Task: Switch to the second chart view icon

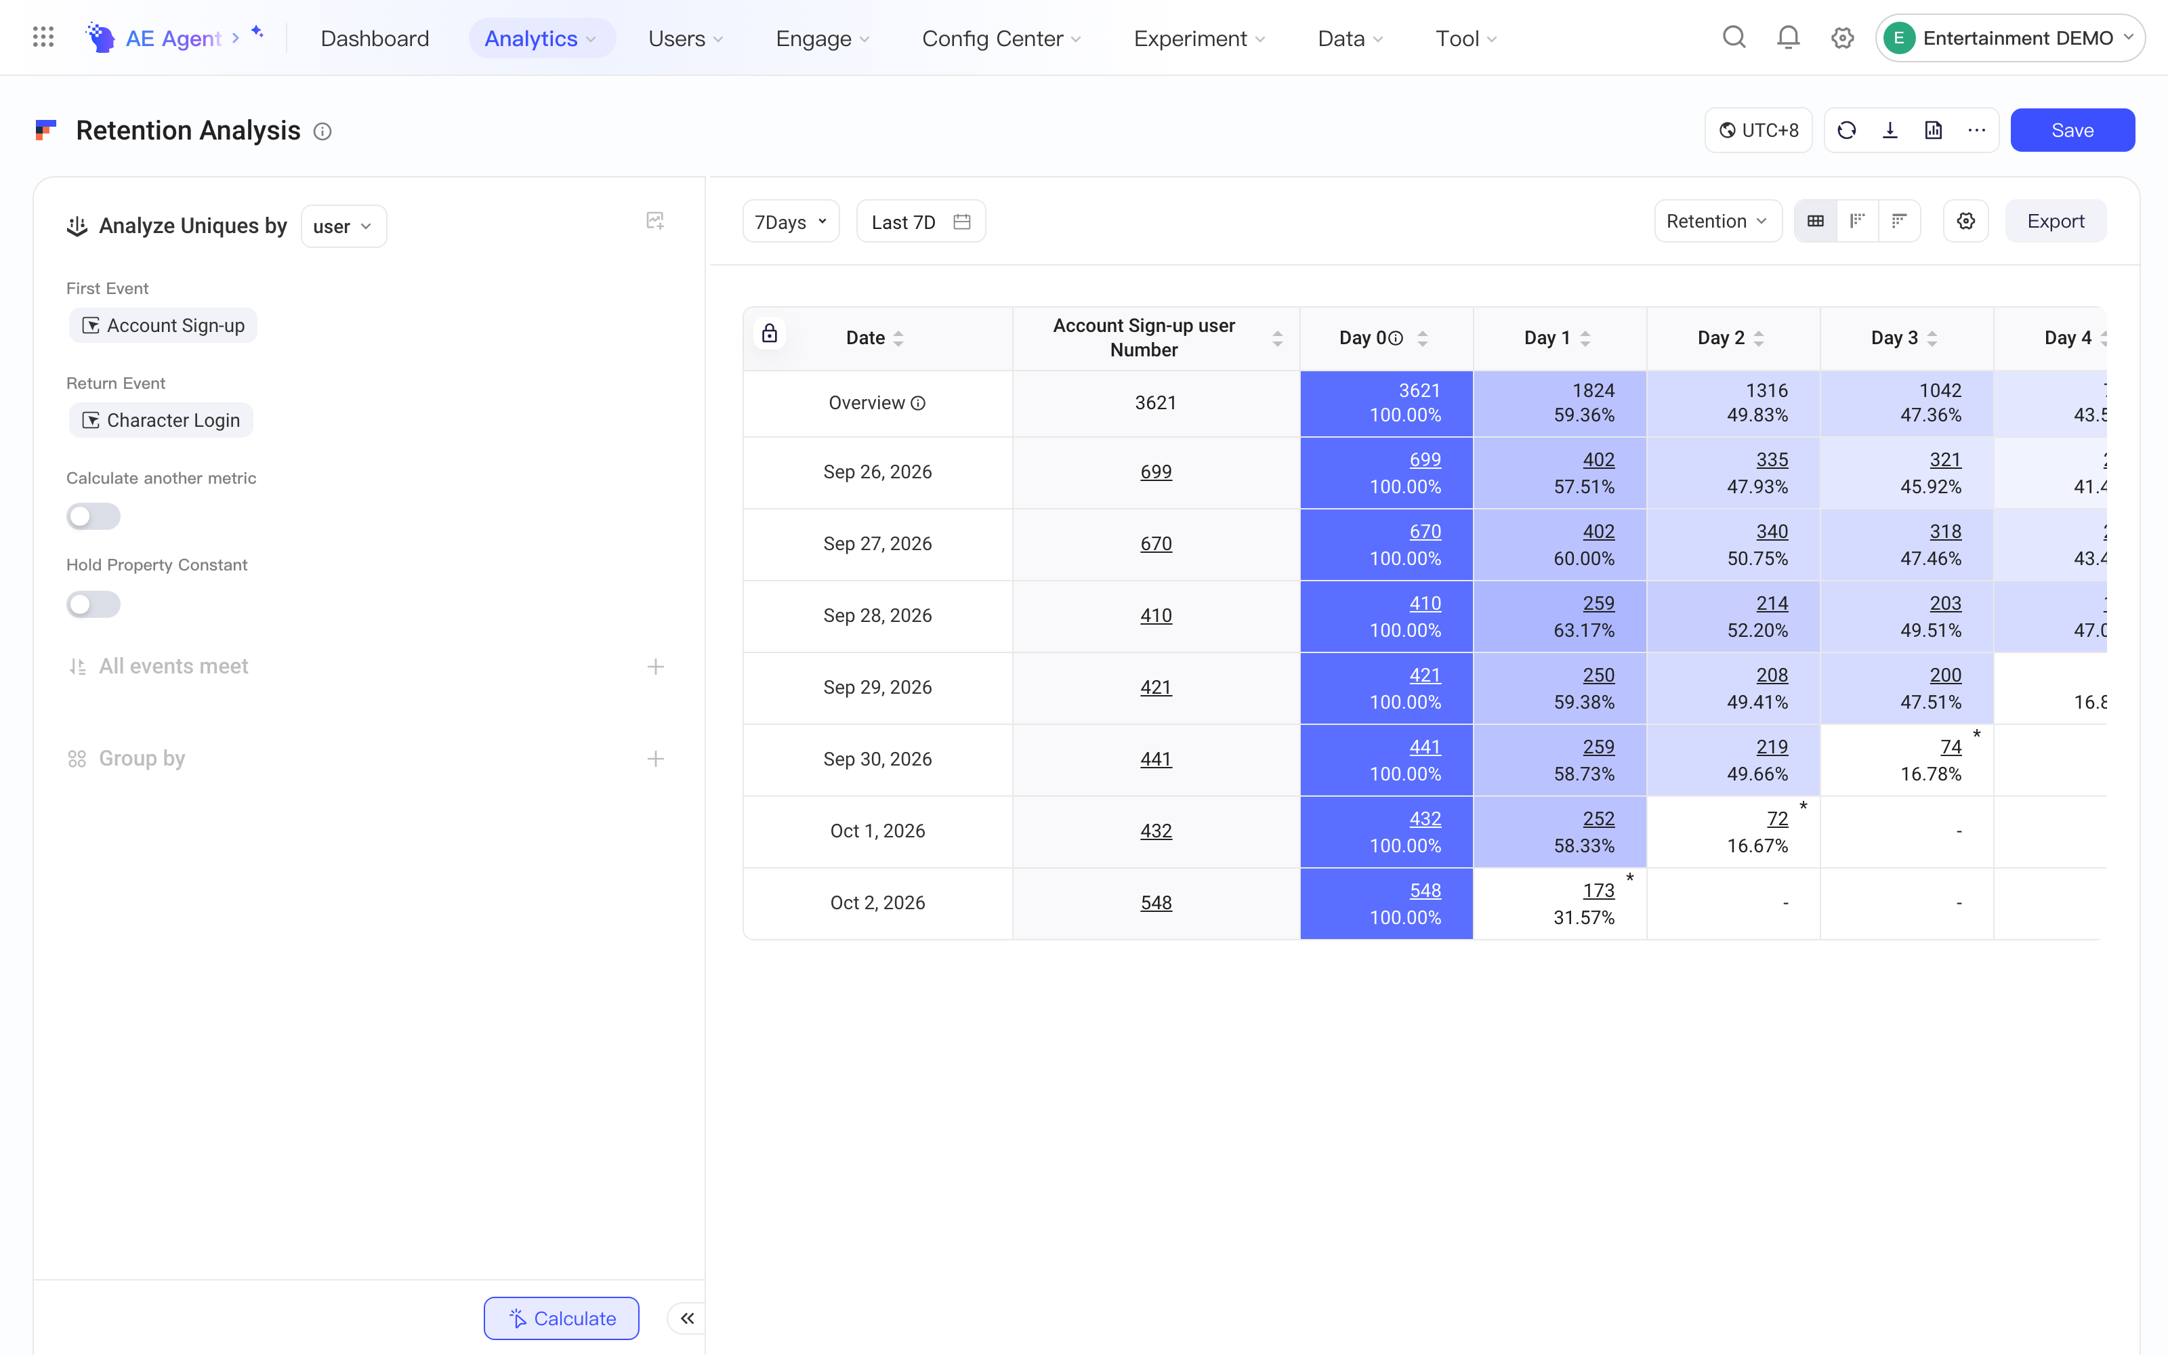Action: coord(1858,222)
